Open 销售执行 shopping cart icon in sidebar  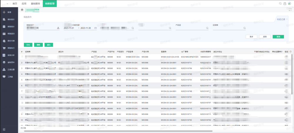[x=4, y=48]
